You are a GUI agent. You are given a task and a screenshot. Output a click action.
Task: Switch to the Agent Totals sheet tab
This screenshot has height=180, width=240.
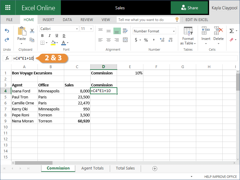92,168
